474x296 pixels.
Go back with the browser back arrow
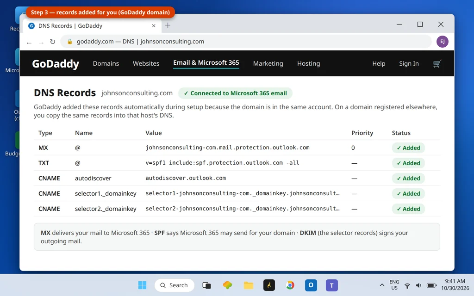[x=29, y=43]
